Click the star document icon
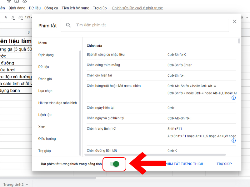The width and height of the screenshot is (250, 187). tap(9, 1)
